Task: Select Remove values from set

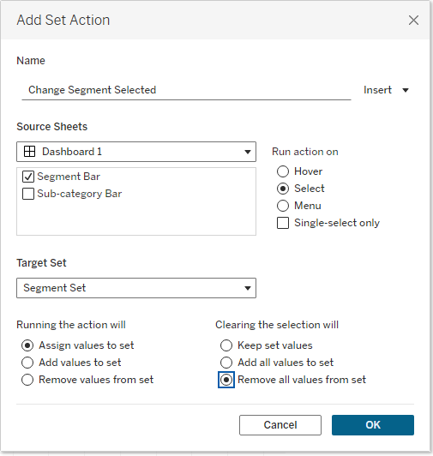Action: [27, 380]
